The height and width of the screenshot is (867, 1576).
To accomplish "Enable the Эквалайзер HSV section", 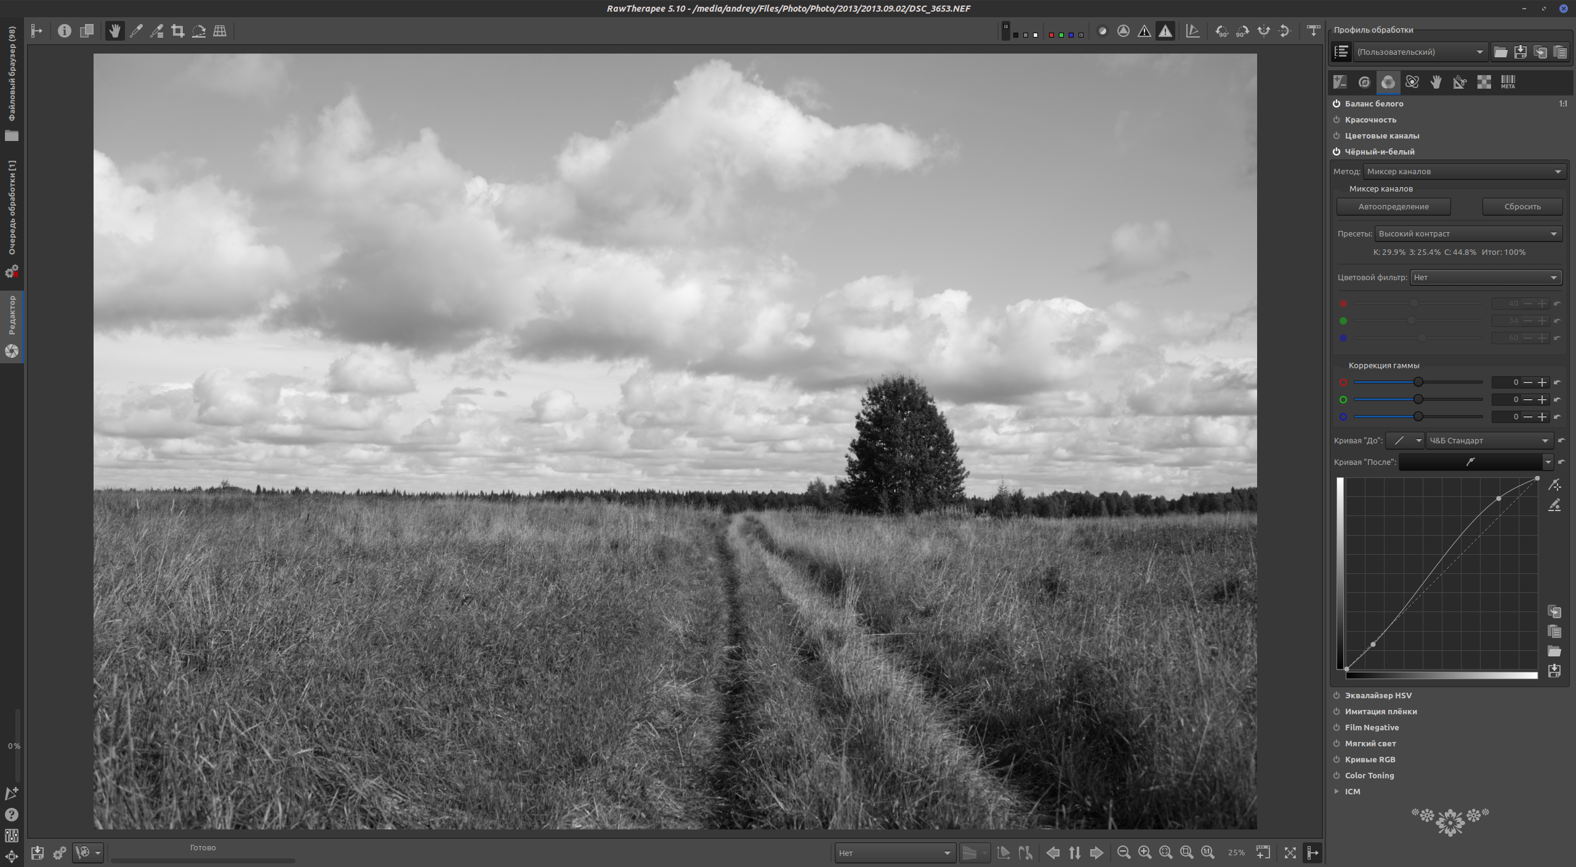I will pos(1337,695).
